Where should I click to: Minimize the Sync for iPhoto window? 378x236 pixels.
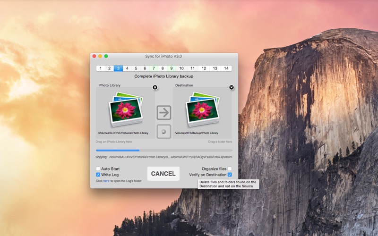pyautogui.click(x=100, y=56)
